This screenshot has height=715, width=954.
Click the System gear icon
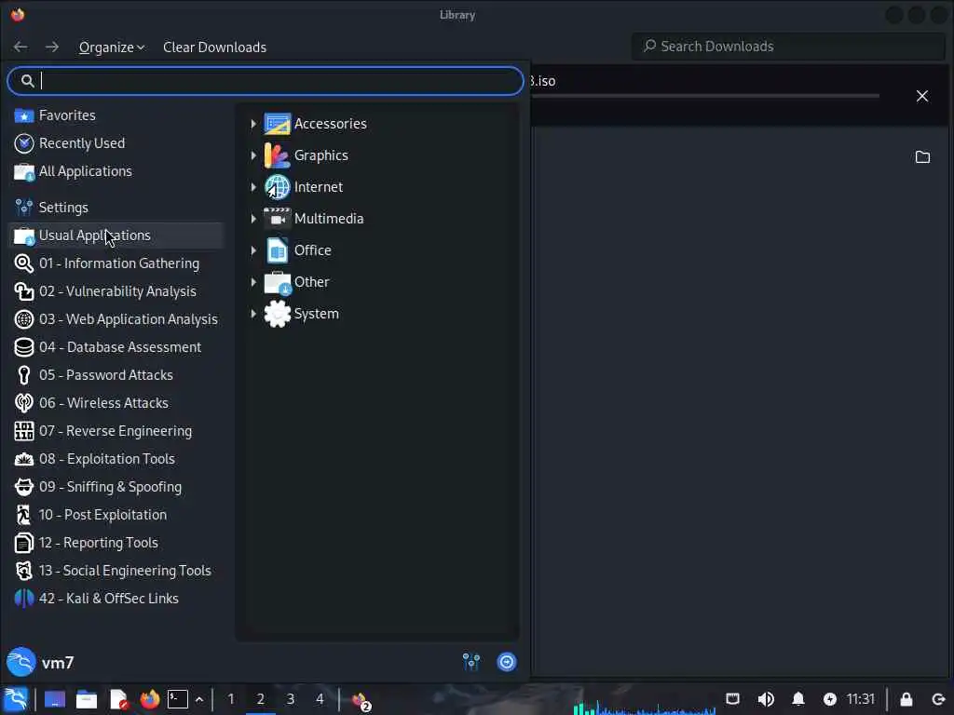tap(277, 314)
